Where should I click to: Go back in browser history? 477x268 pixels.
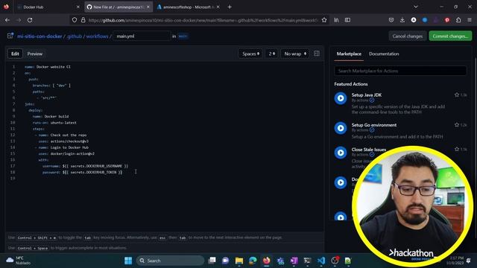click(x=7, y=20)
